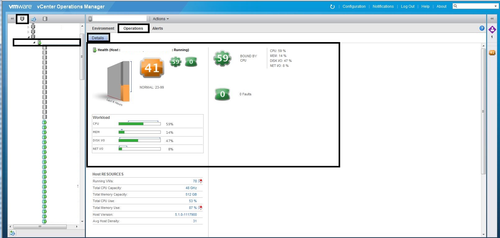Expand the right sidebar panel

(x=492, y=19)
